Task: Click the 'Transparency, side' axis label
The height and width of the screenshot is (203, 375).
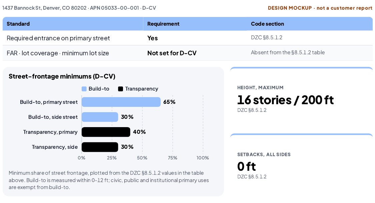Action: tap(55, 147)
